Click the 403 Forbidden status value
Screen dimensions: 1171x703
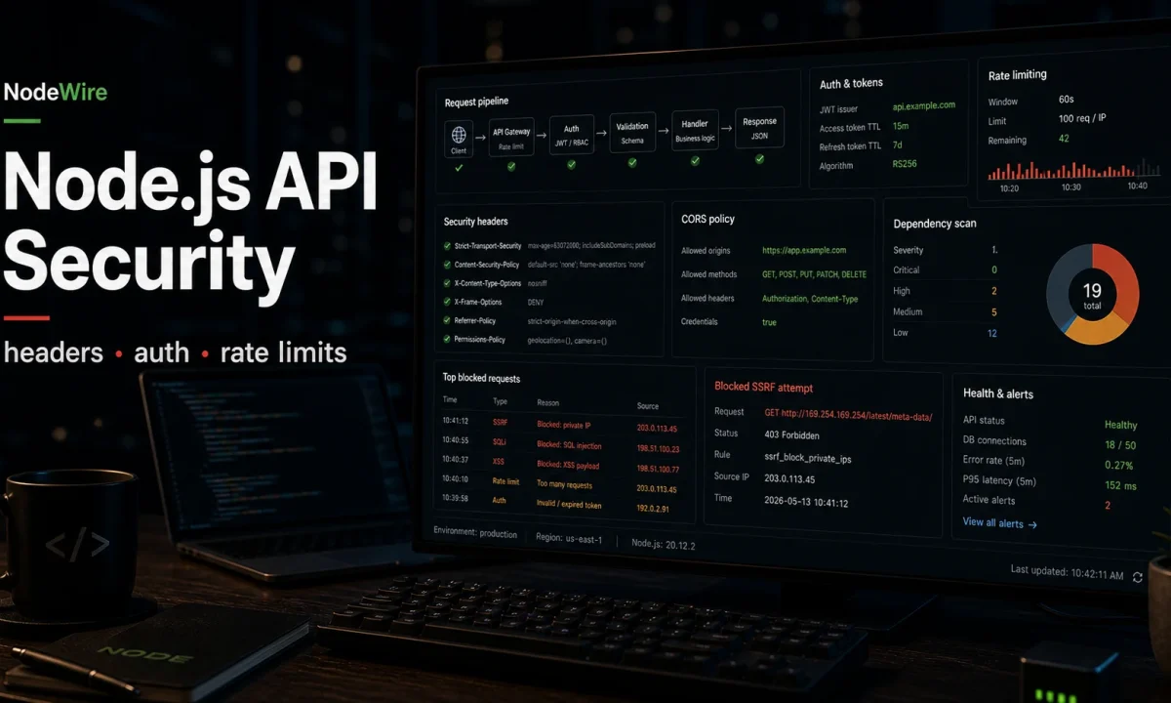pos(792,434)
